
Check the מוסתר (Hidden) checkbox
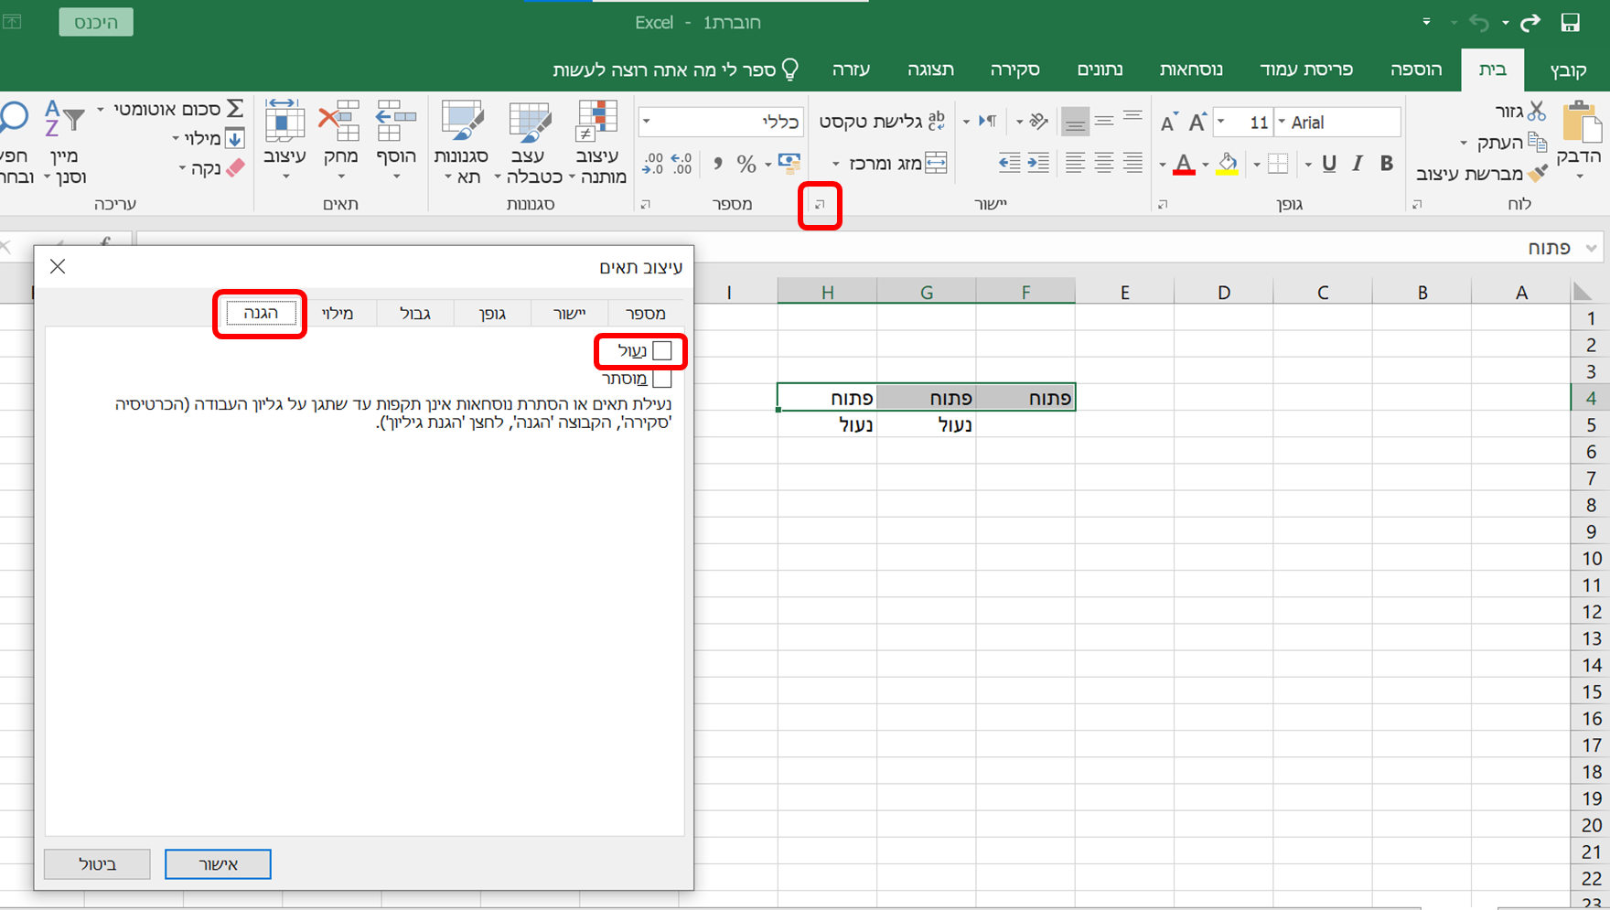(x=662, y=379)
